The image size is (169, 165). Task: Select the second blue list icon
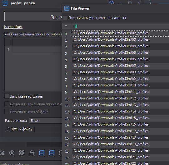coord(52,153)
